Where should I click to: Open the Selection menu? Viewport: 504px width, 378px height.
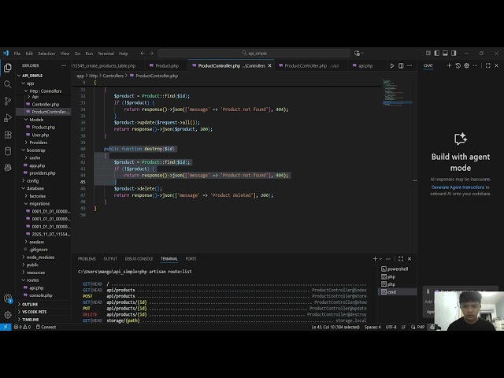tap(46, 54)
